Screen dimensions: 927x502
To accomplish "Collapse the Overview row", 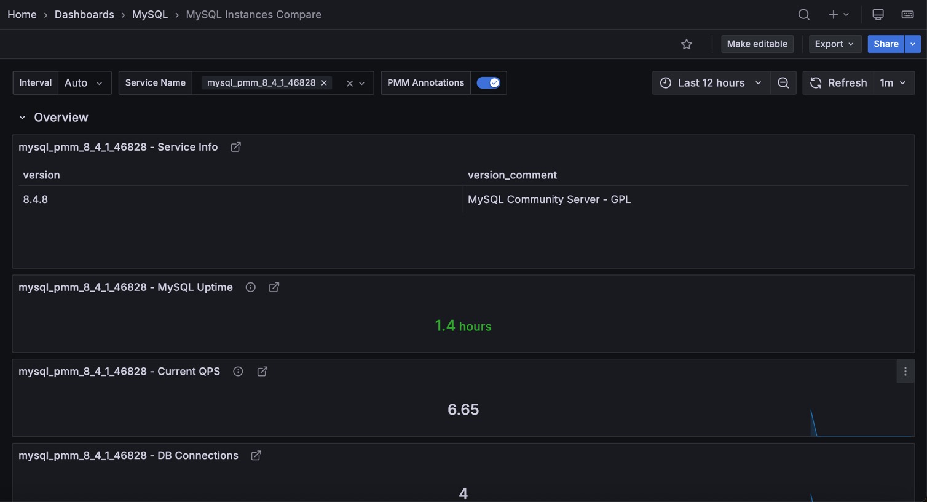I will coord(22,118).
